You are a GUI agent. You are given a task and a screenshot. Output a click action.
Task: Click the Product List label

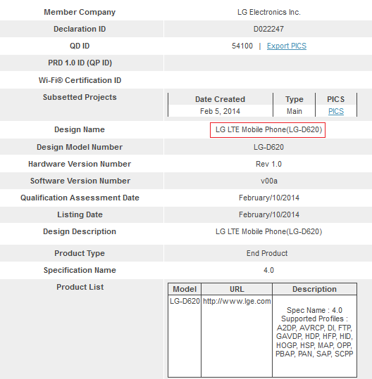80,287
